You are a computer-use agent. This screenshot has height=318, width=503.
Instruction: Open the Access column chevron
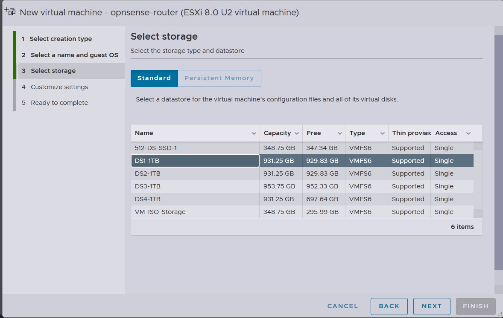468,133
